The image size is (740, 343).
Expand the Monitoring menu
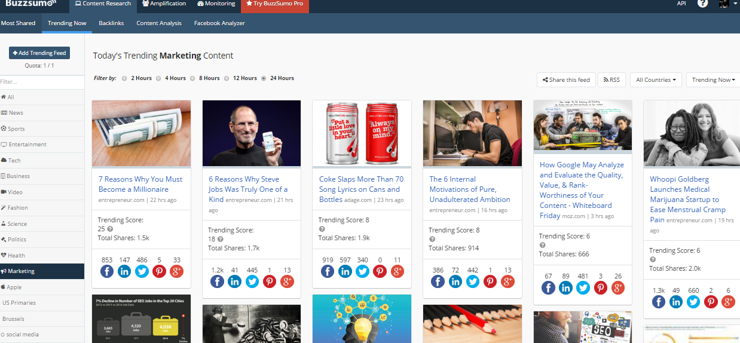216,4
